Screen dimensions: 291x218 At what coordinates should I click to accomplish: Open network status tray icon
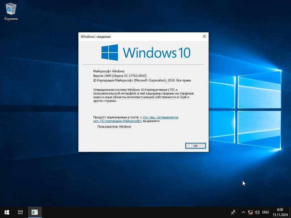click(x=250, y=212)
